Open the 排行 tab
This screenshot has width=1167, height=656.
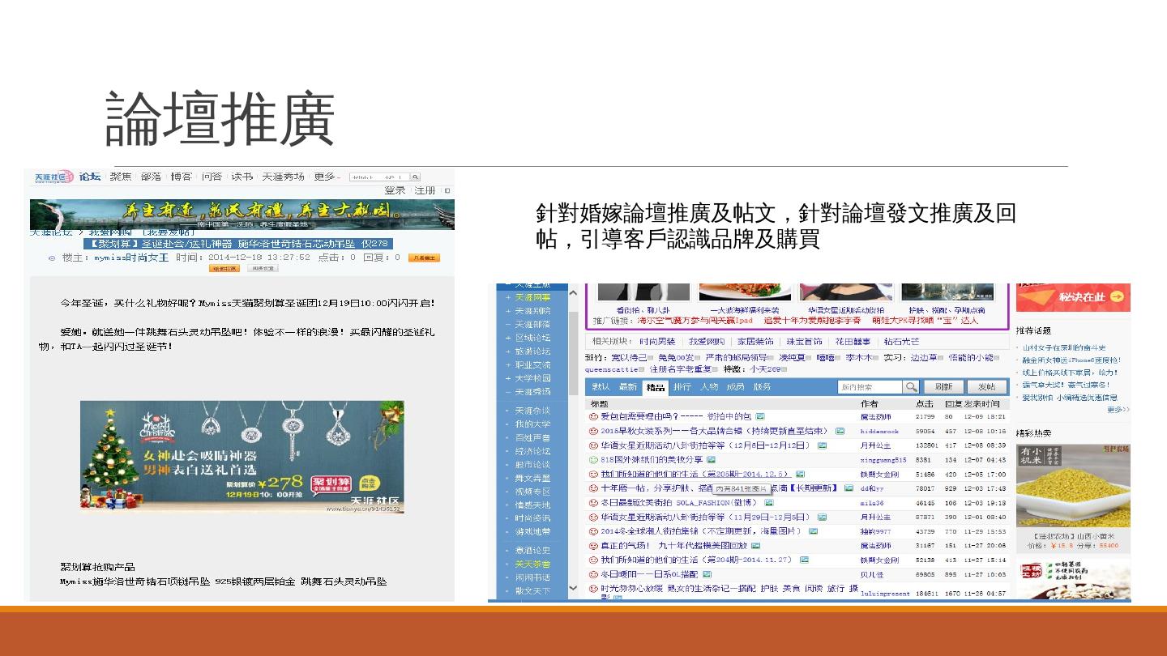point(682,387)
